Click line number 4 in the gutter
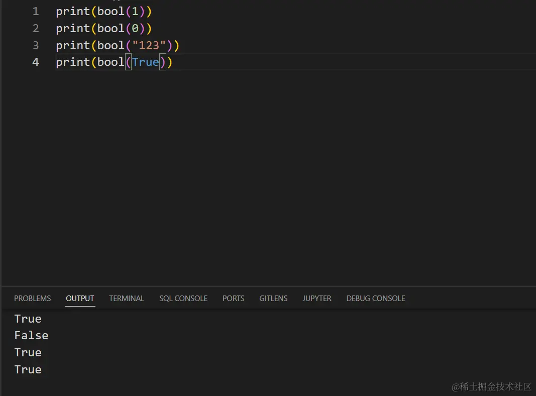The image size is (536, 396). click(36, 62)
